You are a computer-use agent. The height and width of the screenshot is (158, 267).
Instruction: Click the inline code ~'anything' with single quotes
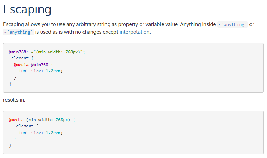(18, 32)
